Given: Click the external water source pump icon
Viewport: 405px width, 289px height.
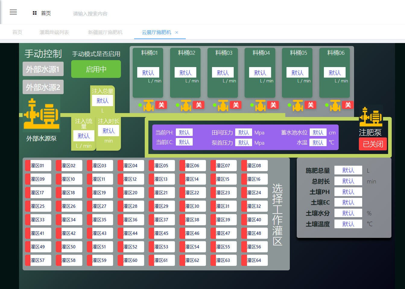Looking at the screenshot, I should pos(42,114).
